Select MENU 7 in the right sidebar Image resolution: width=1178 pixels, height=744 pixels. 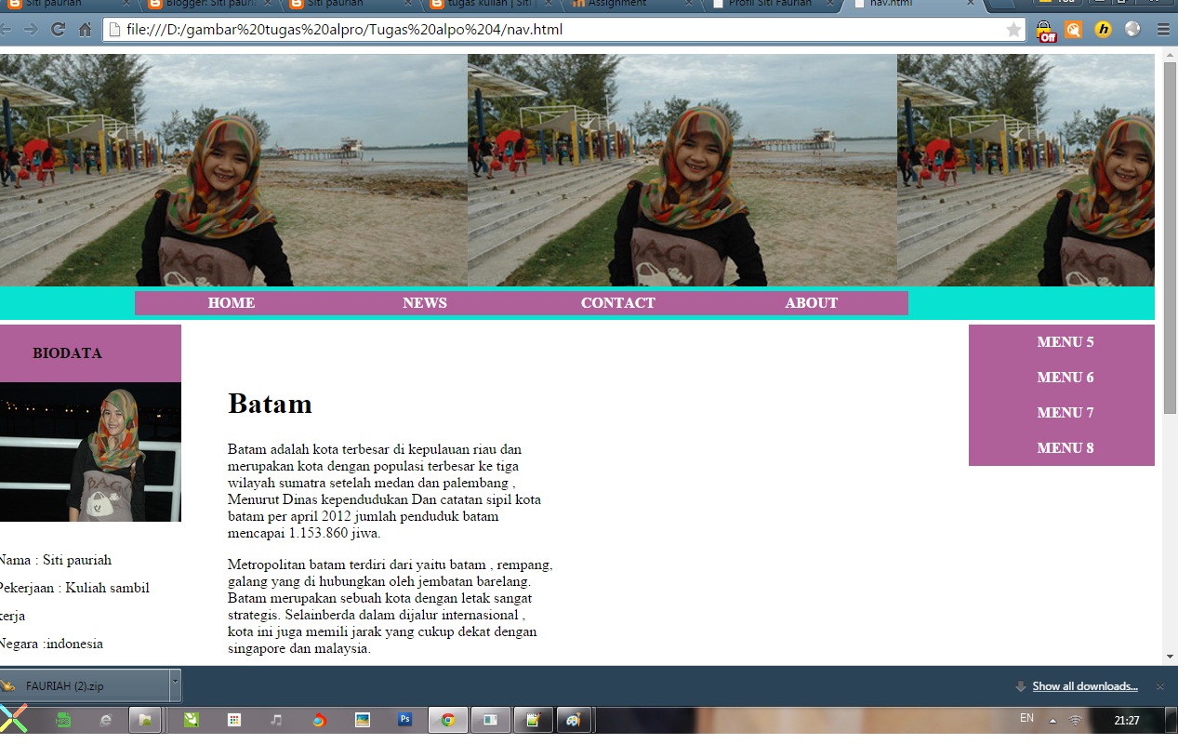coord(1065,413)
